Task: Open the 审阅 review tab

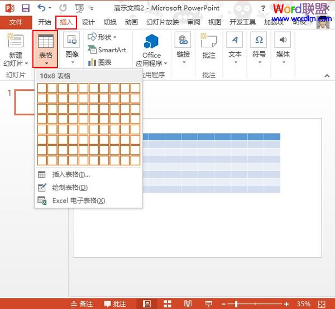Action: click(194, 22)
